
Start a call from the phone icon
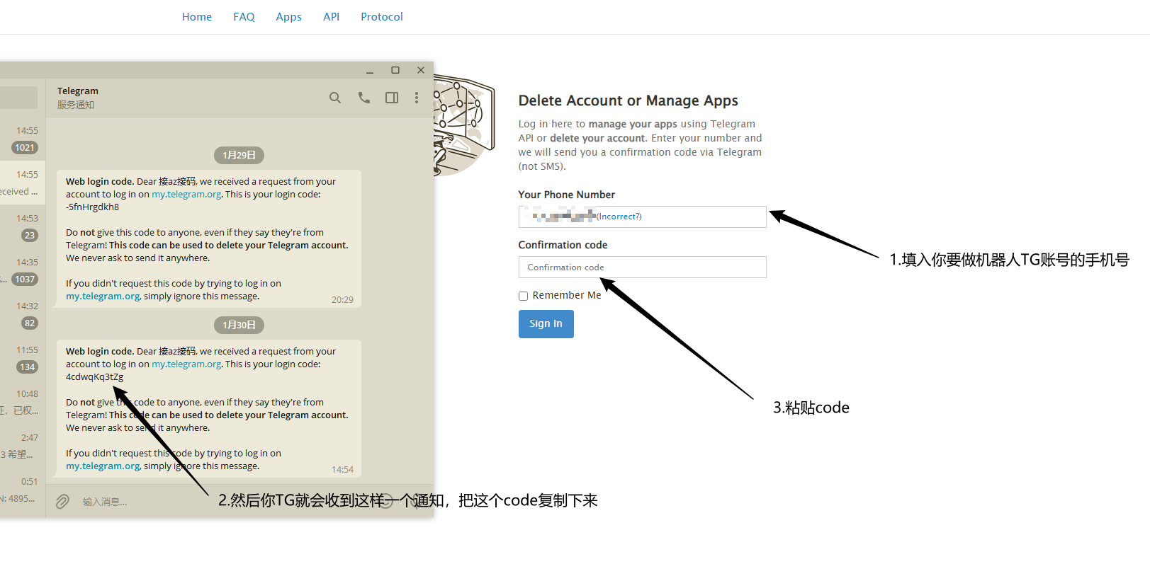coord(364,98)
